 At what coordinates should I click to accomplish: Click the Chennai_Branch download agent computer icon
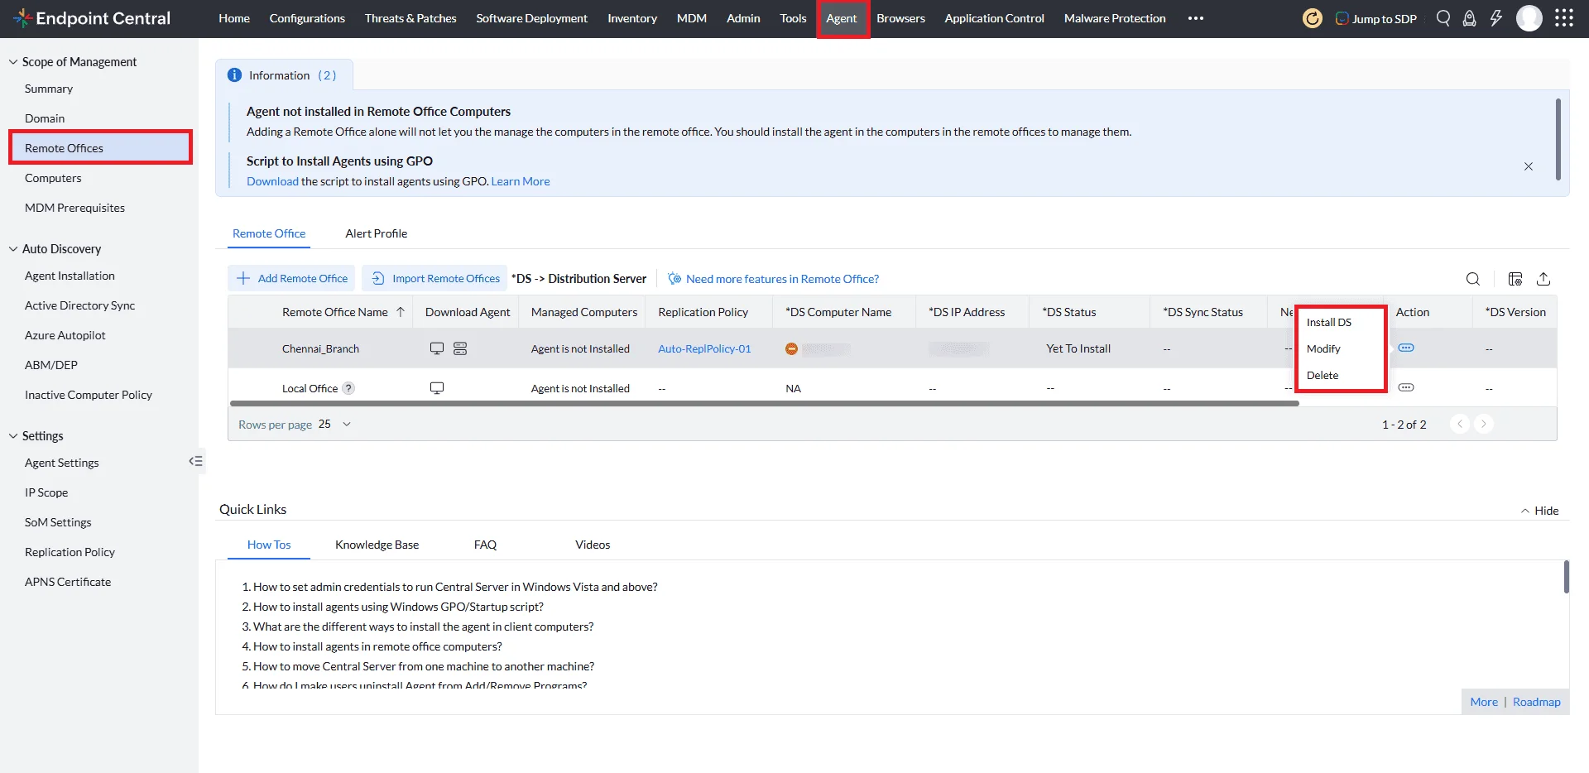click(x=437, y=348)
